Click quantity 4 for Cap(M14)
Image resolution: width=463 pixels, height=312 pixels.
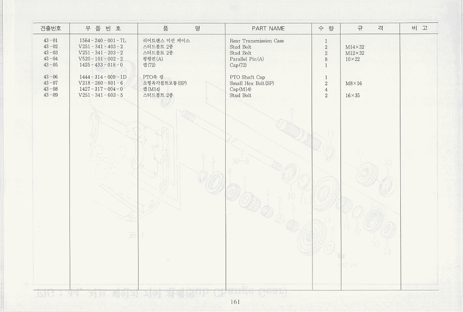pos(326,90)
